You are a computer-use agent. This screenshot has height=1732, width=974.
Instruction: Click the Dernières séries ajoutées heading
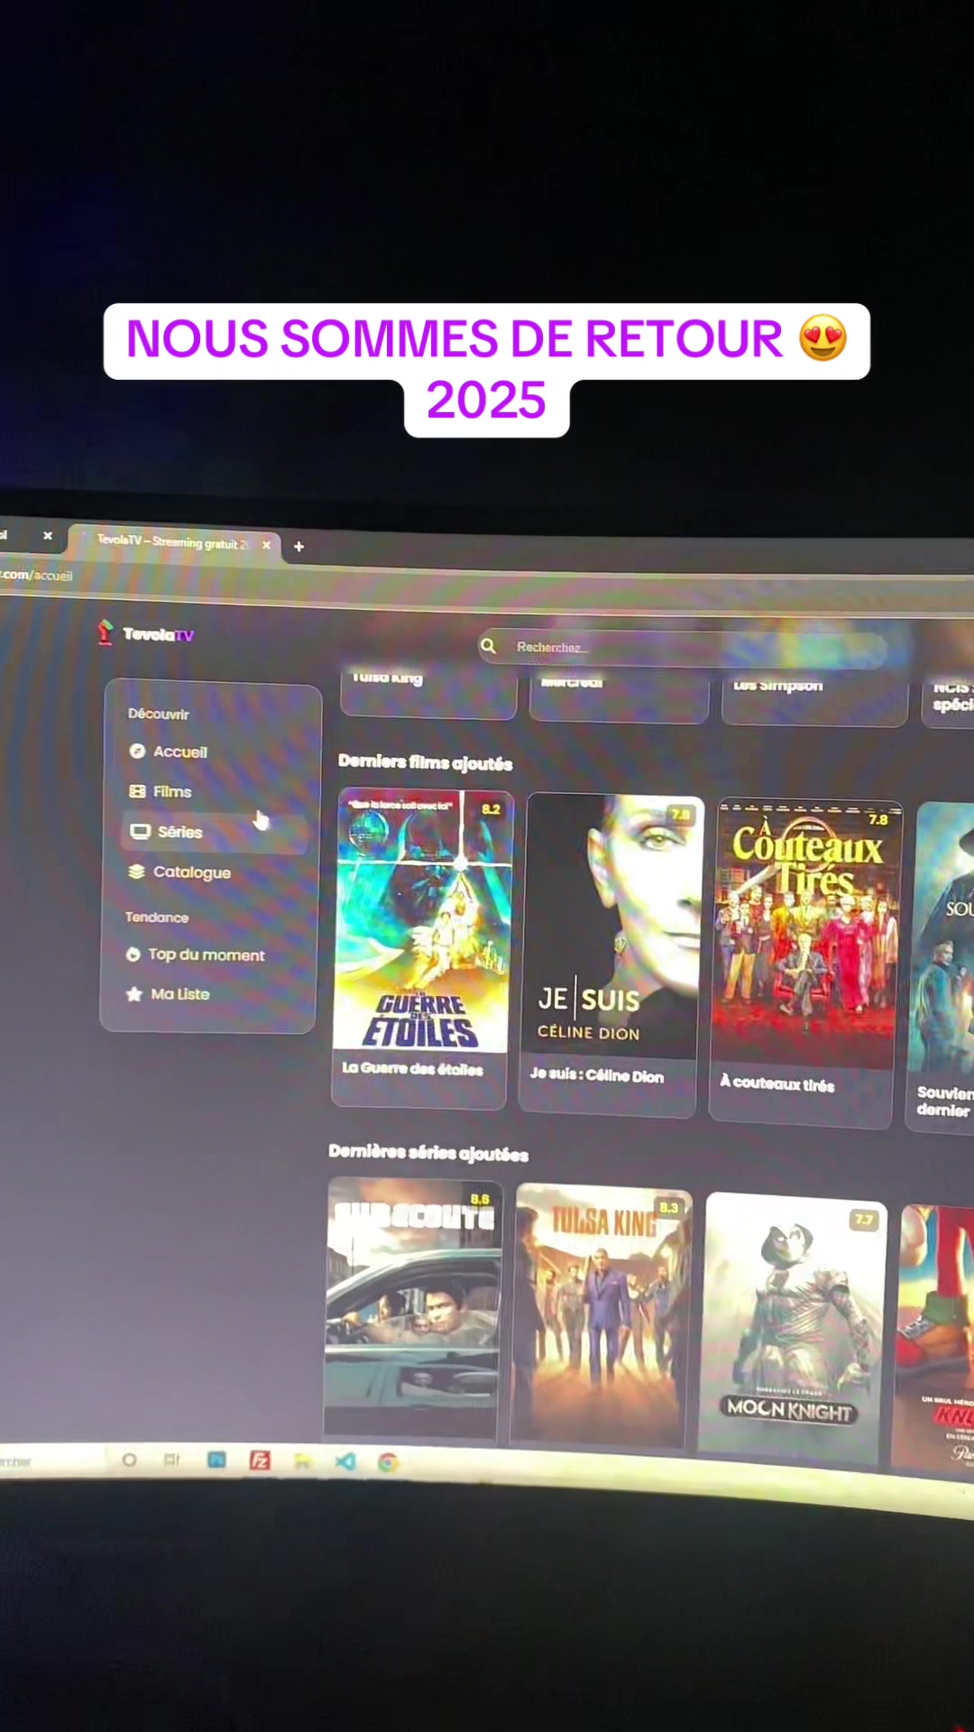point(428,1152)
